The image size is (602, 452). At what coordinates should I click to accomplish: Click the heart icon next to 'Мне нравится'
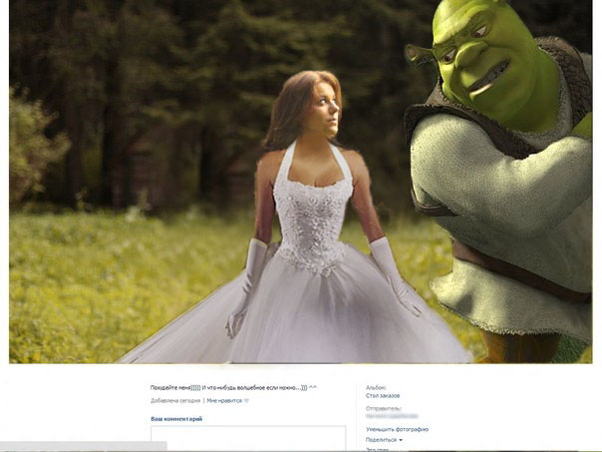click(x=246, y=401)
